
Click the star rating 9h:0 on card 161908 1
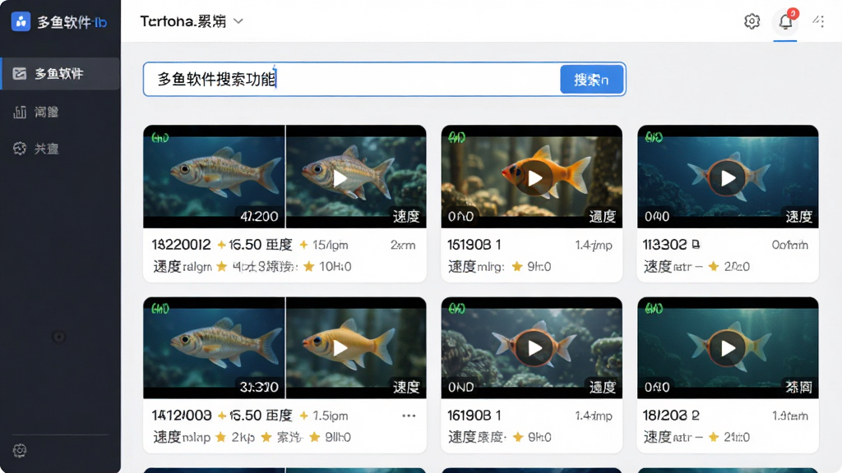click(532, 437)
